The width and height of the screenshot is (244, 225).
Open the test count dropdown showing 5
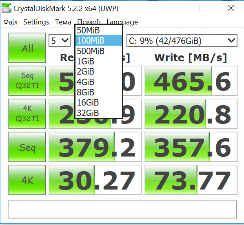(x=60, y=41)
